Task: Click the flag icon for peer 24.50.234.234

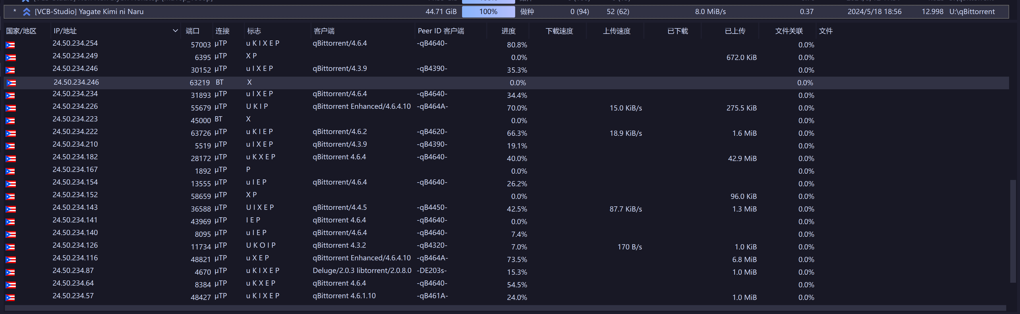Action: click(x=10, y=96)
